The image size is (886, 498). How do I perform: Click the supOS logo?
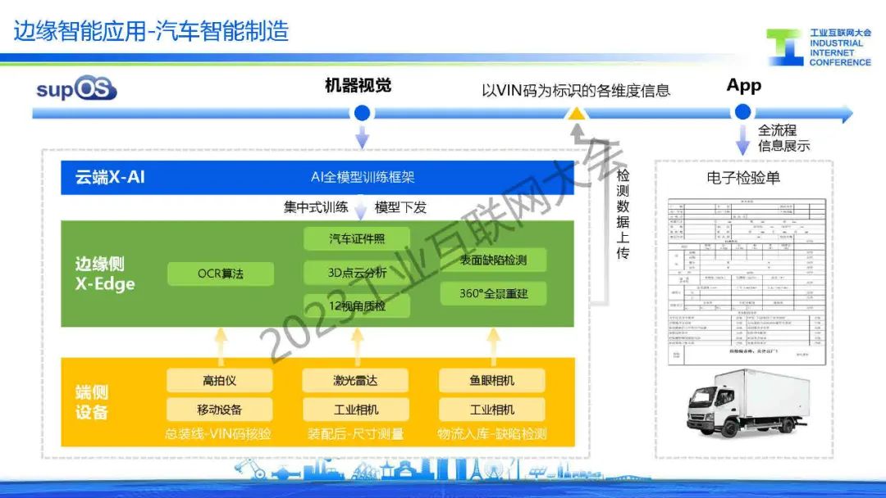click(x=76, y=89)
